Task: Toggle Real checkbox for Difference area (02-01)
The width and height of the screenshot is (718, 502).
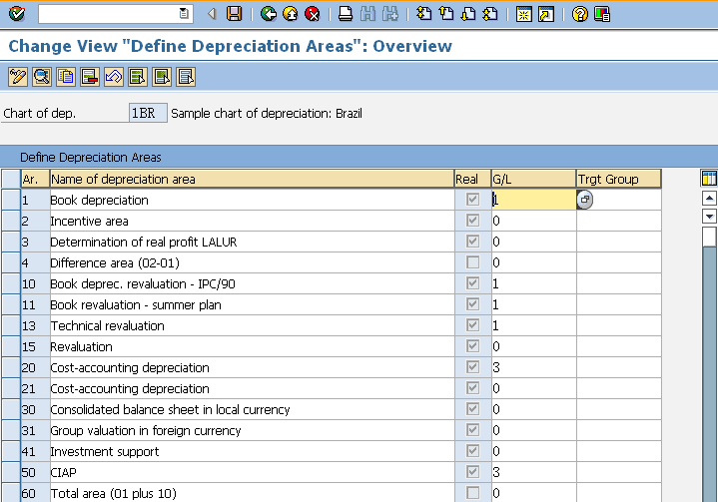Action: point(472,262)
